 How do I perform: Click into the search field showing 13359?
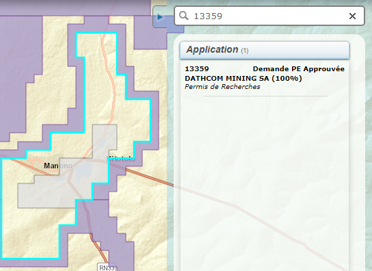pos(269,16)
